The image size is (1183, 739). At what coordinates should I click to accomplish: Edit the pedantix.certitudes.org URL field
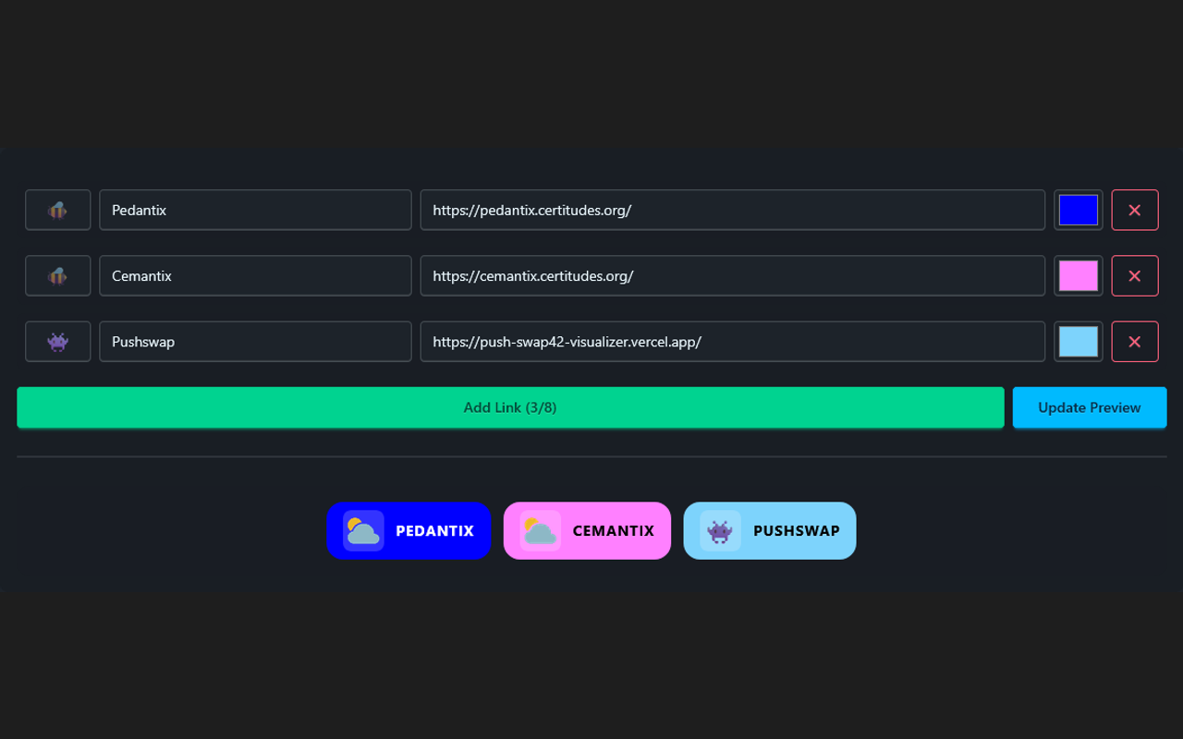click(x=733, y=210)
